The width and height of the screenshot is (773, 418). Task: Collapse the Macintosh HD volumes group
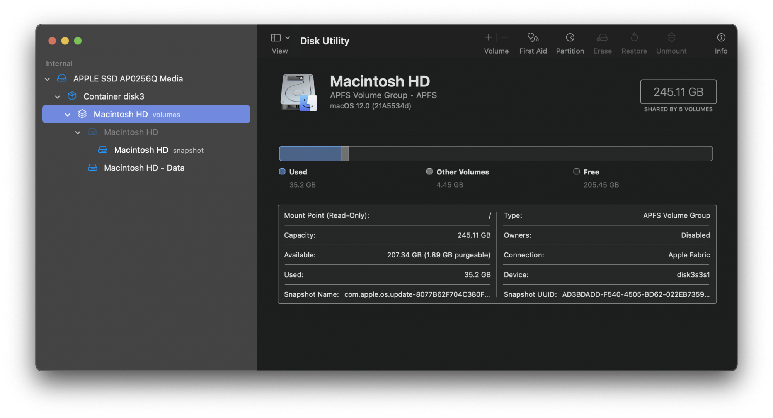(x=68, y=115)
